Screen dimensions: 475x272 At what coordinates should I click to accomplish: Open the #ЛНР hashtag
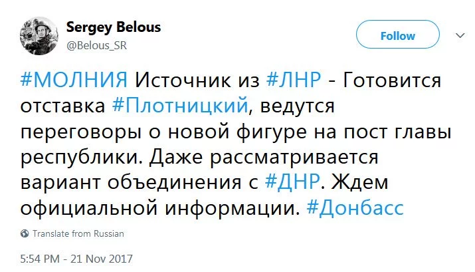tap(293, 80)
